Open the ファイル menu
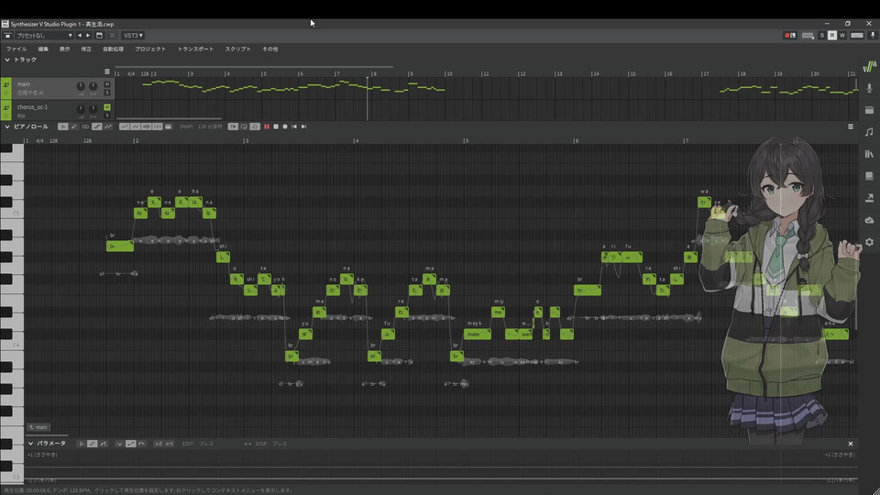 [16, 49]
